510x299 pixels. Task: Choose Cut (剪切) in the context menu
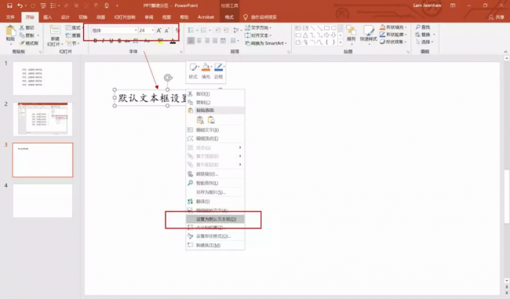215,93
